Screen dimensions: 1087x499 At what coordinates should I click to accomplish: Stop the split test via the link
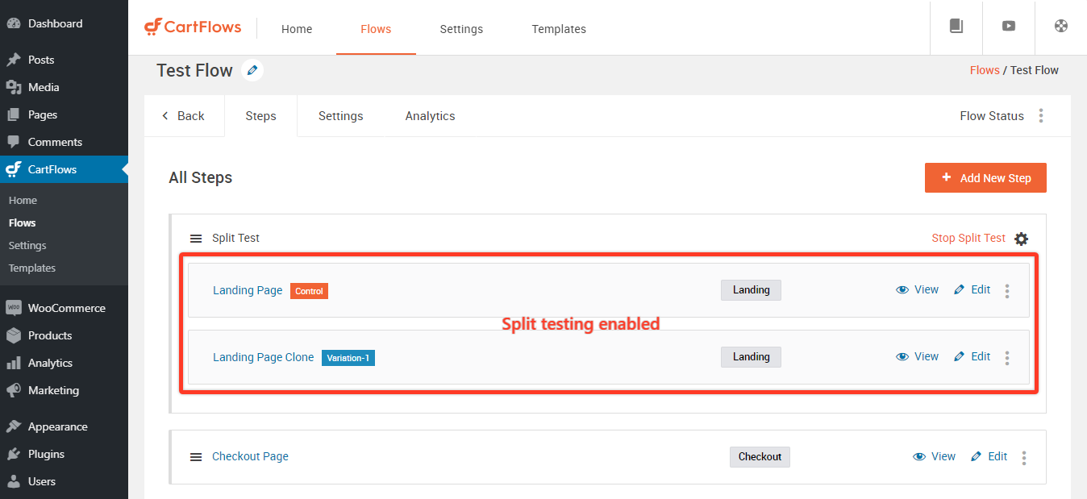pos(968,238)
